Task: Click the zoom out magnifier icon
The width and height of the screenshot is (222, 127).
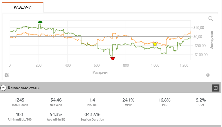Action: [211, 18]
